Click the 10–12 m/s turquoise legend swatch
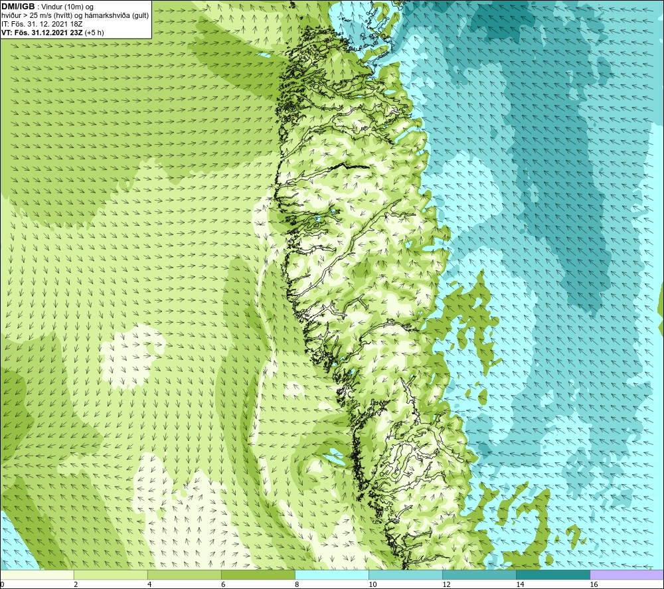664x589 pixels. (405, 574)
